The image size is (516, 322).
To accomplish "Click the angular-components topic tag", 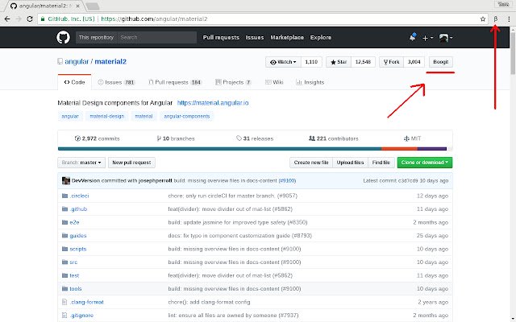I will coord(186,116).
